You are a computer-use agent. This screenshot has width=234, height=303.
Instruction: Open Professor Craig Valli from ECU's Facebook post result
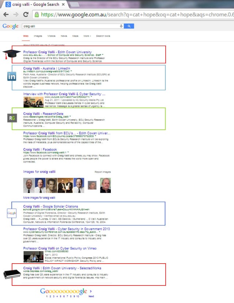67,133
